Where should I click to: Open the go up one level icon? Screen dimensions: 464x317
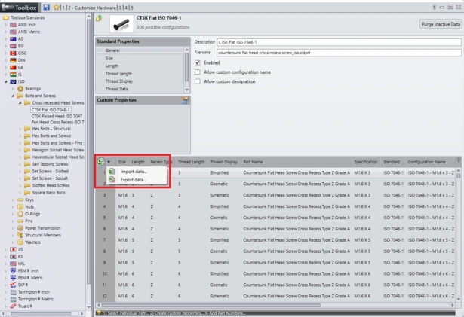99,18
